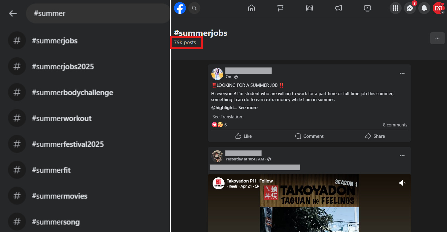Click the #summer search input field
447x232 pixels.
[x=99, y=13]
